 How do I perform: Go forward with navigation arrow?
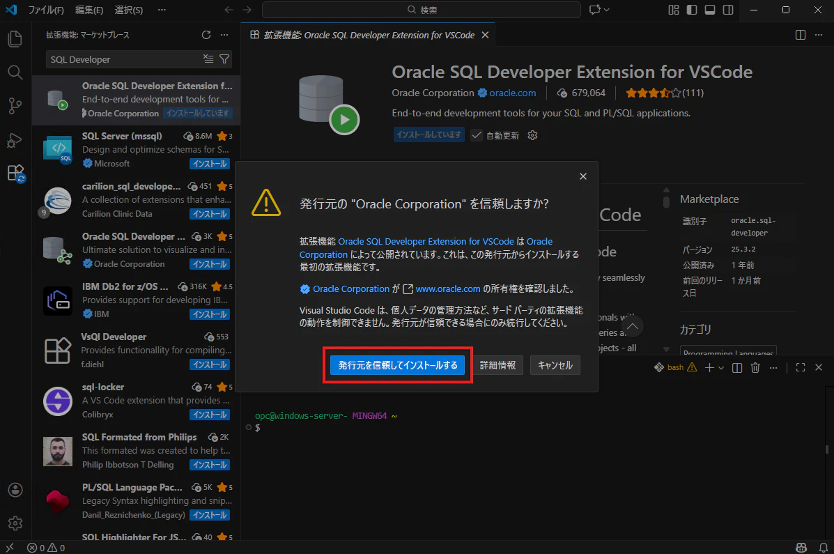[x=247, y=10]
